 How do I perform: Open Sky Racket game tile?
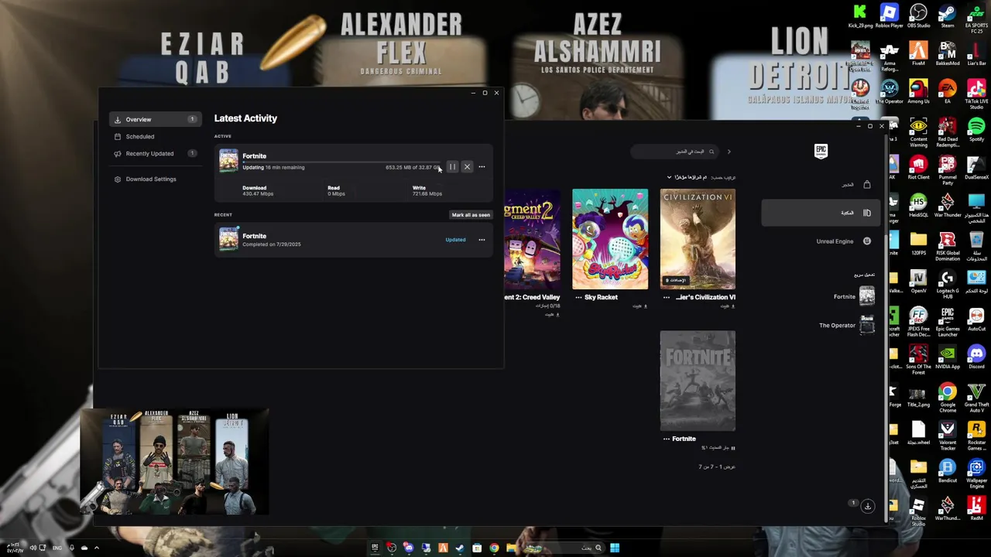(610, 239)
